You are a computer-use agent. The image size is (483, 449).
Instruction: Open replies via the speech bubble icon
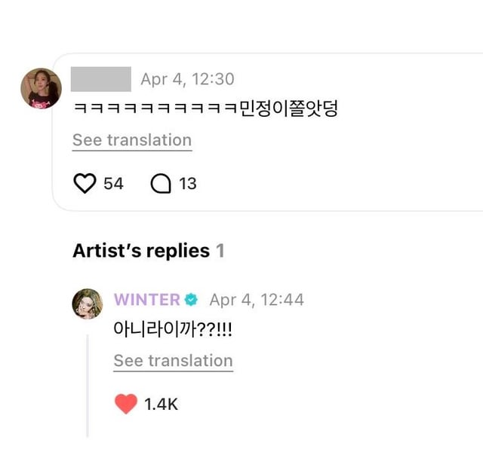tap(162, 183)
